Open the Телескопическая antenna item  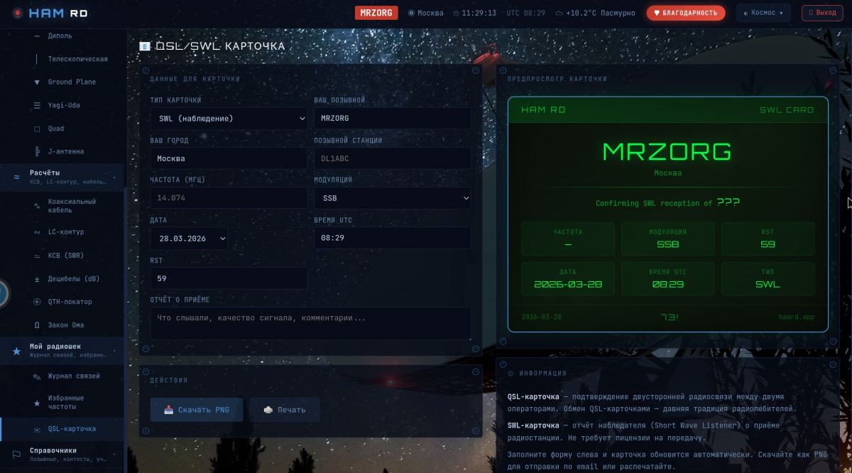[78, 59]
